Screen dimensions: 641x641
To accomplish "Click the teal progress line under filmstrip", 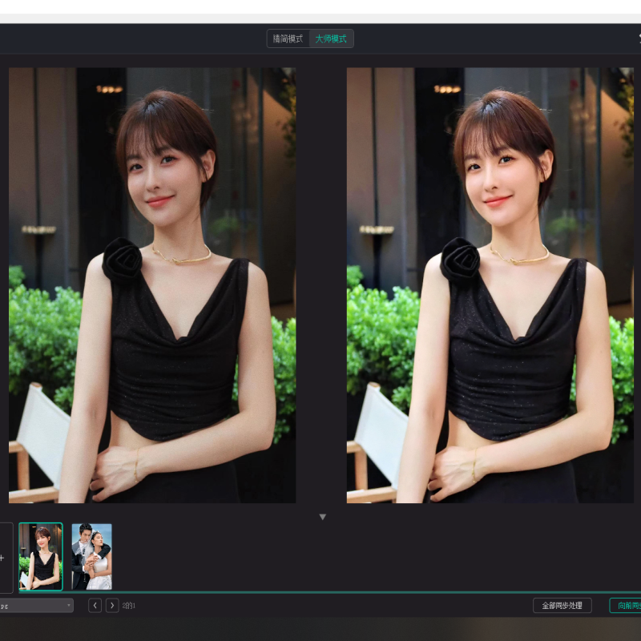I will (320, 592).
